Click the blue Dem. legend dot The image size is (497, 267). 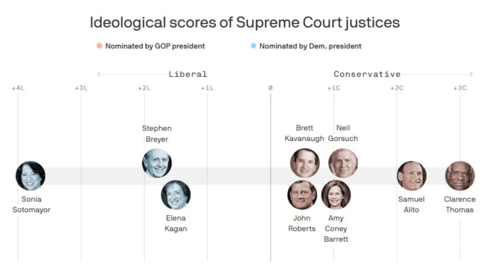coord(254,46)
